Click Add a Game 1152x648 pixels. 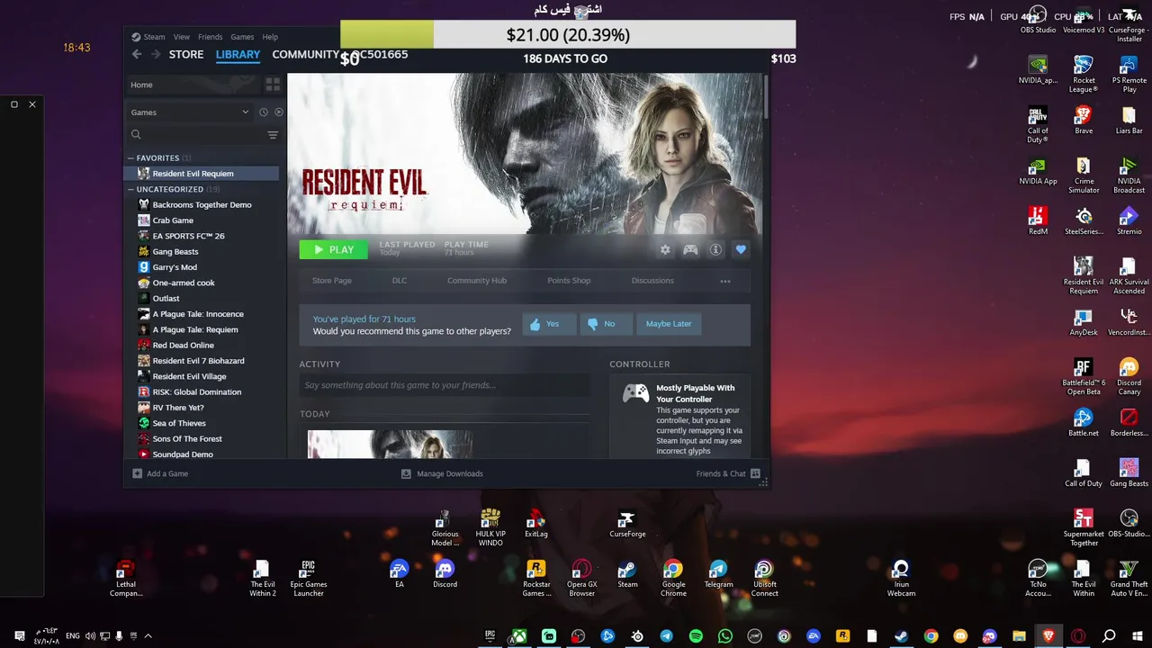160,474
